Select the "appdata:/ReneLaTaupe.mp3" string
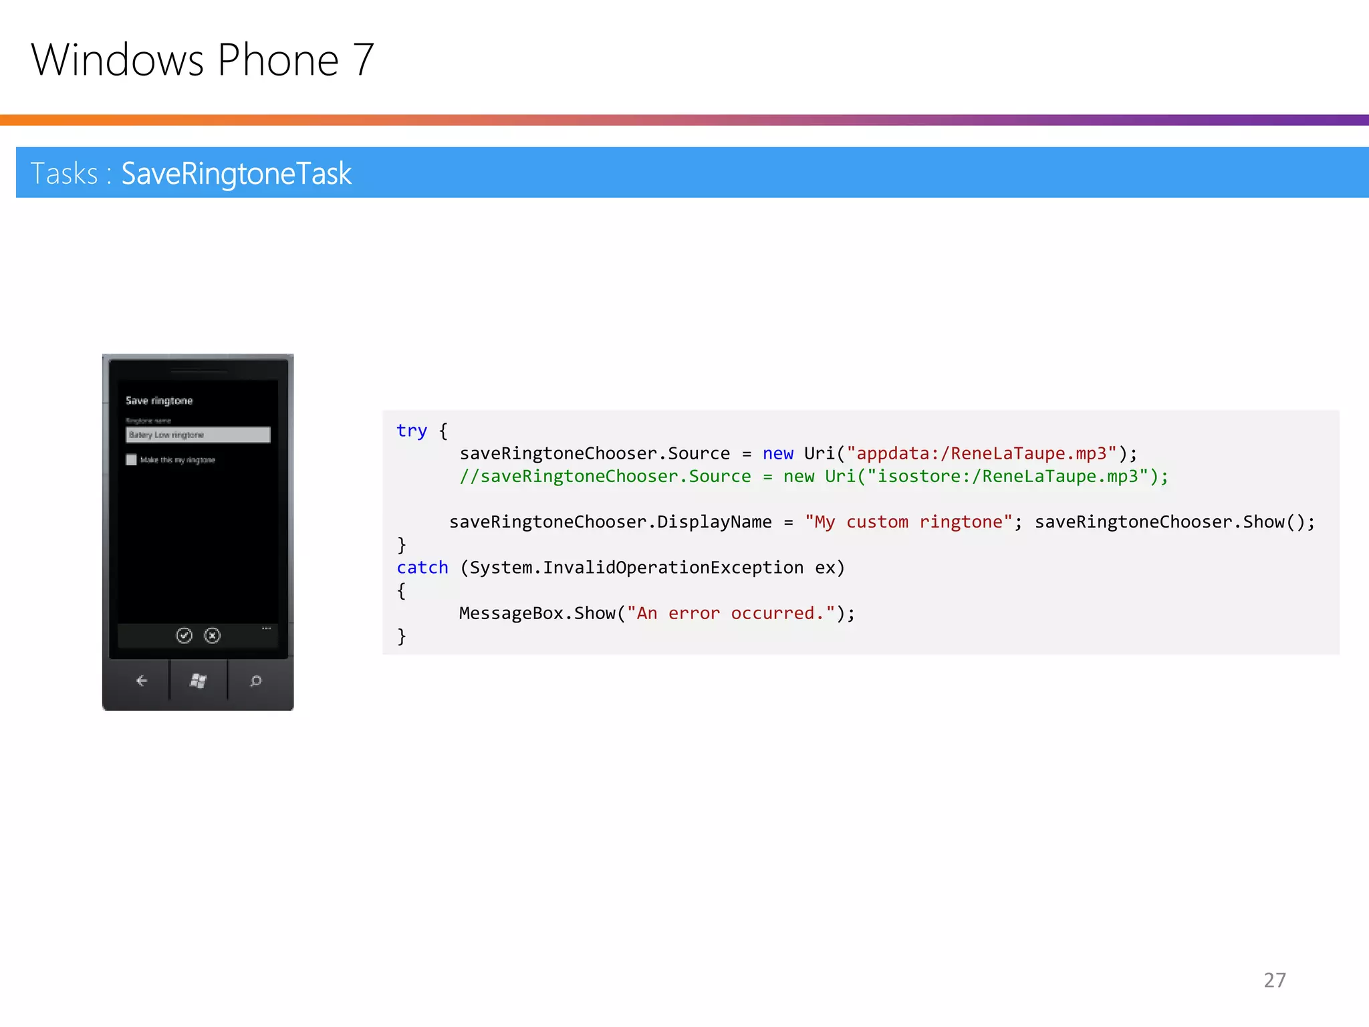Image resolution: width=1369 pixels, height=1027 pixels. pos(982,453)
